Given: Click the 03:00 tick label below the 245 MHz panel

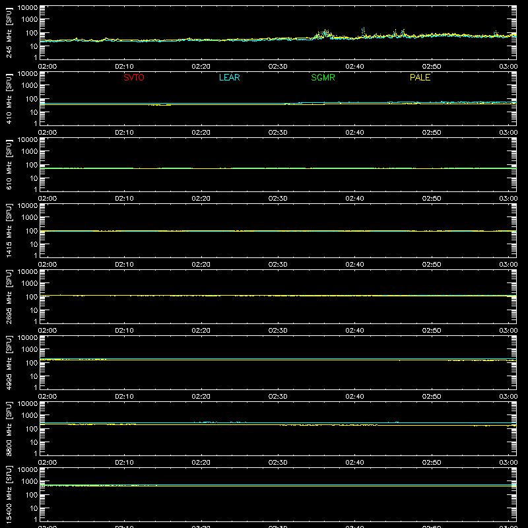Looking at the screenshot, I should coord(508,67).
